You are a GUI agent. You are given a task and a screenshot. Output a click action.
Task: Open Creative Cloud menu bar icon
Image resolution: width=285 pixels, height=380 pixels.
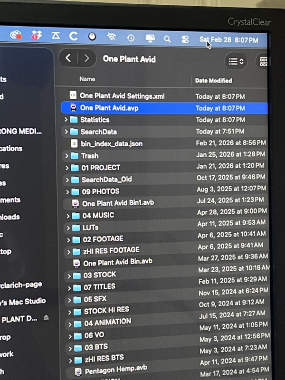coord(16,35)
